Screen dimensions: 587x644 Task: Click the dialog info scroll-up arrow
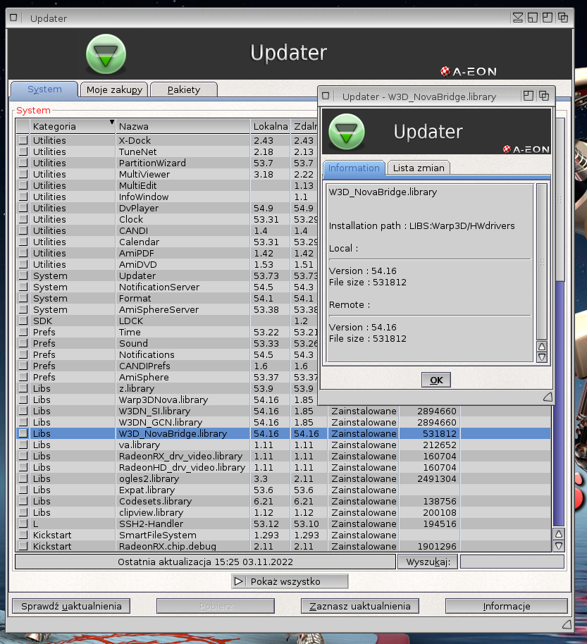tap(542, 346)
